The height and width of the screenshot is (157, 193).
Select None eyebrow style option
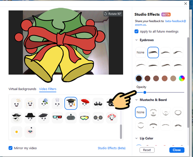coord(141,53)
